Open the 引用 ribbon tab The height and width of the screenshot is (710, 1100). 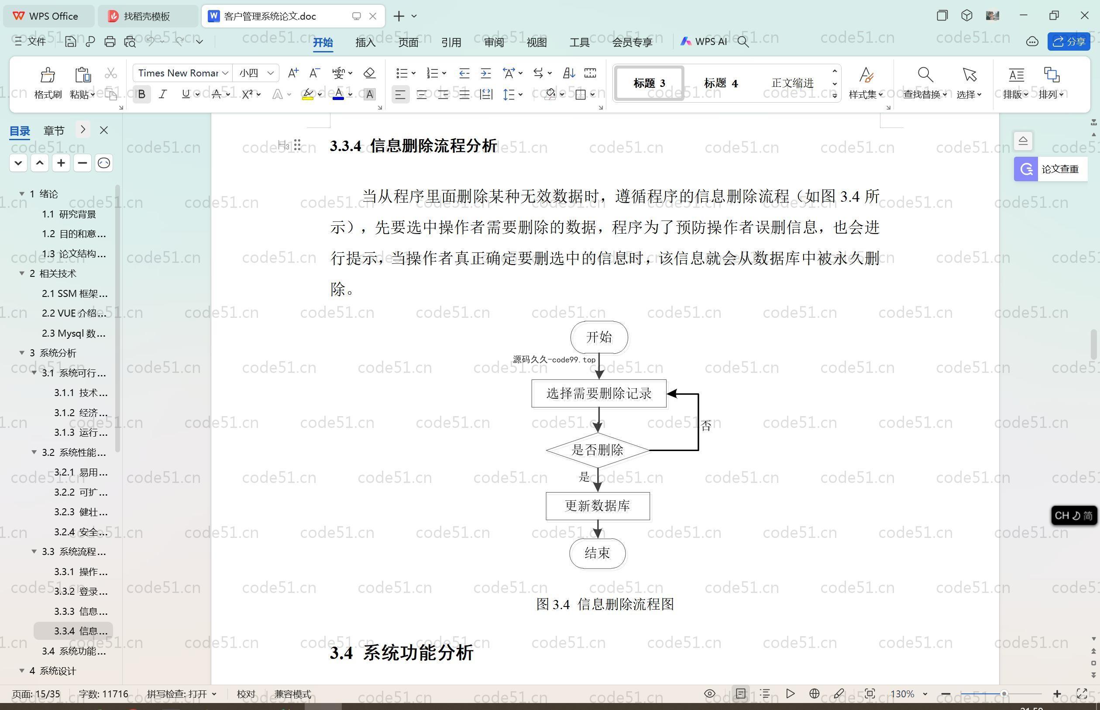451,42
